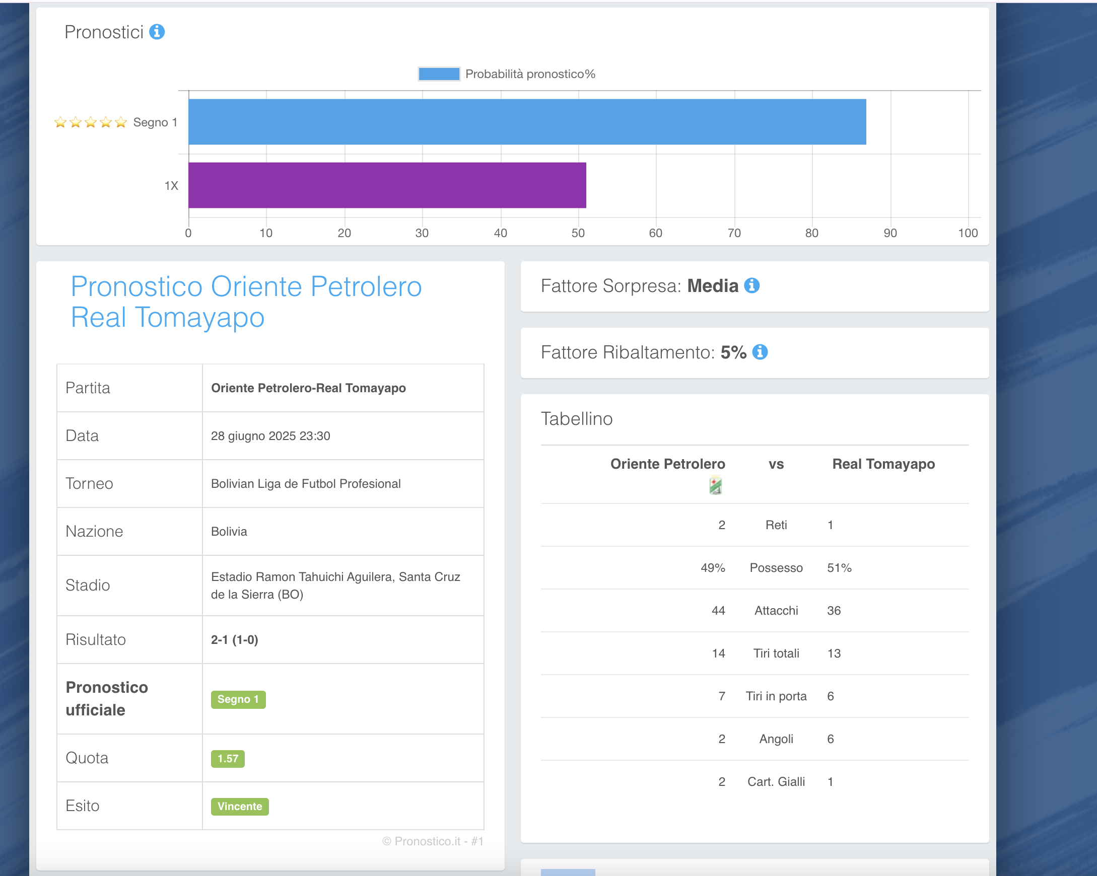Viewport: 1097px width, 876px height.
Task: Click the blue Segno 1 probability bar
Action: 527,122
